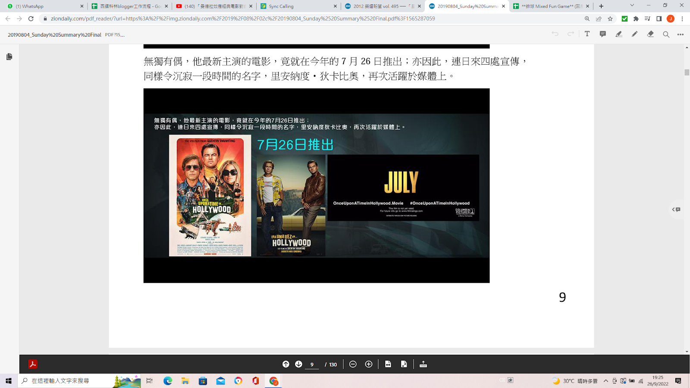Fit full page in view
This screenshot has width=690, height=388.
(x=404, y=364)
